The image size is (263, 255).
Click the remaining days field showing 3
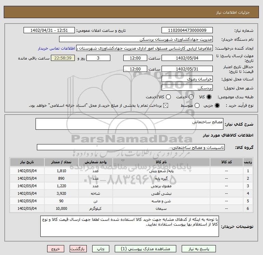pos(98,58)
